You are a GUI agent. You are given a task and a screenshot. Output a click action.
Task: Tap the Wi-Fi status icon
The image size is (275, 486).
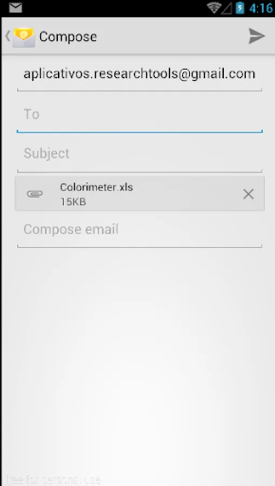(x=214, y=8)
